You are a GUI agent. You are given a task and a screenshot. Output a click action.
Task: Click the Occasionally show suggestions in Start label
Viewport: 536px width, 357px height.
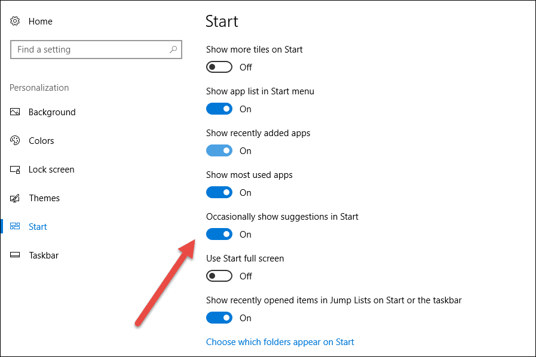tap(282, 217)
